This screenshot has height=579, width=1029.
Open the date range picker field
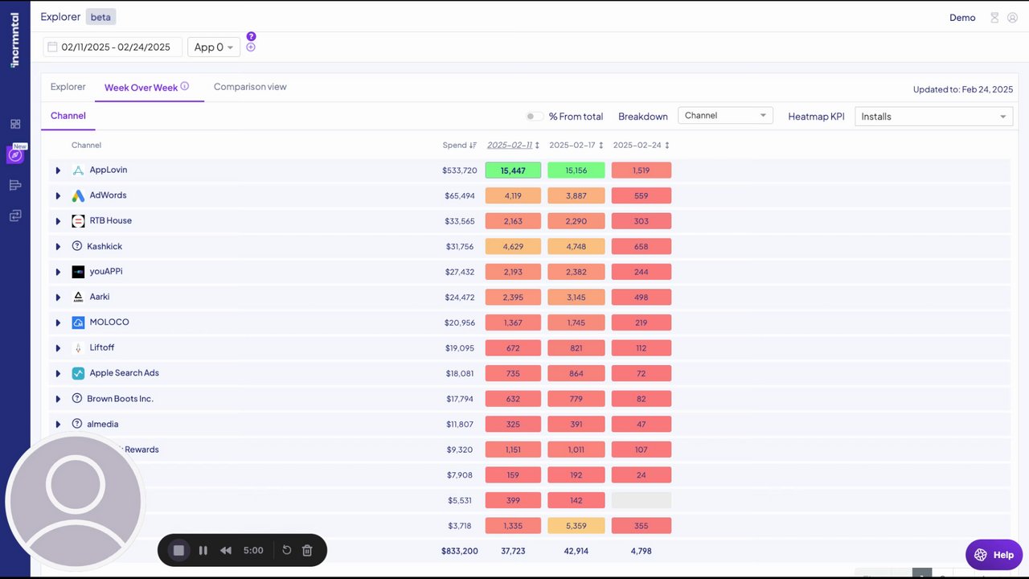click(113, 47)
